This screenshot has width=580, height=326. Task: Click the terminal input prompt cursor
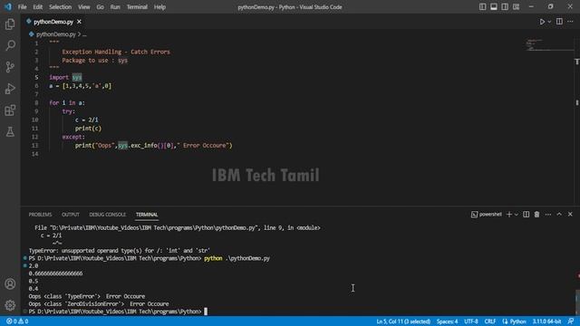[206, 312]
